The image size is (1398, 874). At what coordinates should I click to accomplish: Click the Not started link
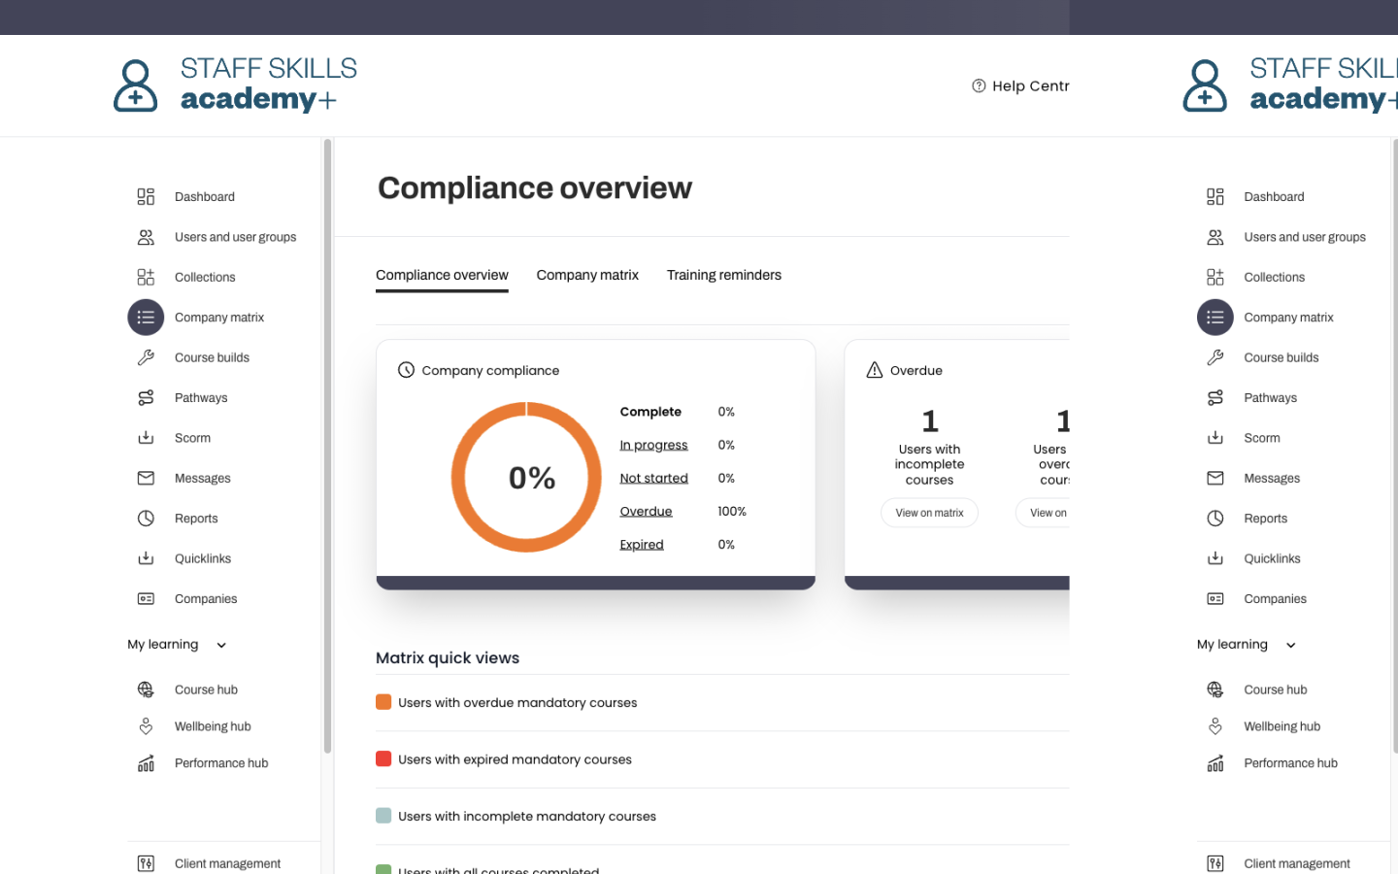click(x=653, y=478)
